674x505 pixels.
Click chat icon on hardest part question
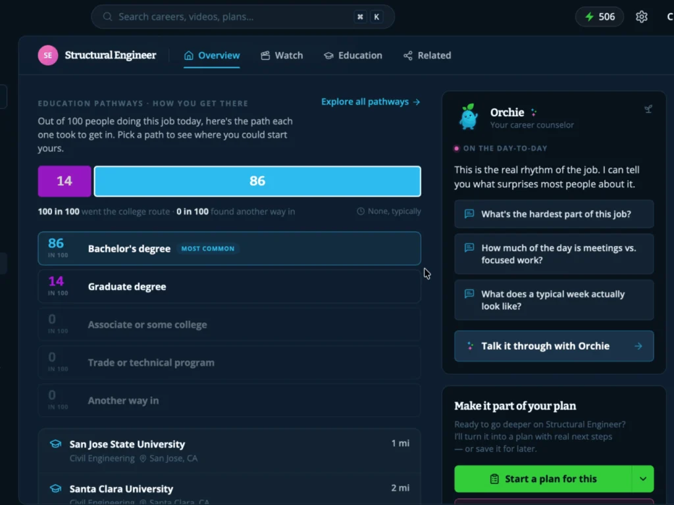click(469, 214)
